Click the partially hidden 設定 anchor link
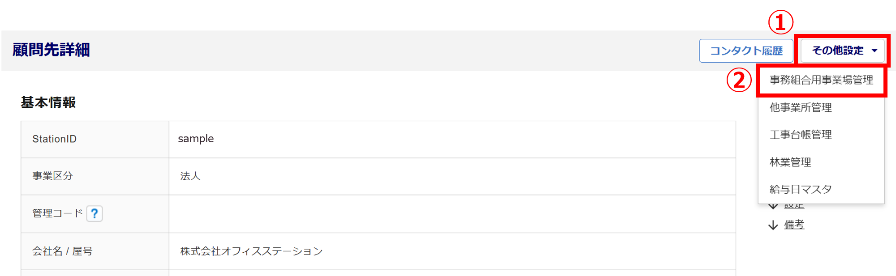Viewport: 896px width, 276px height. coord(794,206)
